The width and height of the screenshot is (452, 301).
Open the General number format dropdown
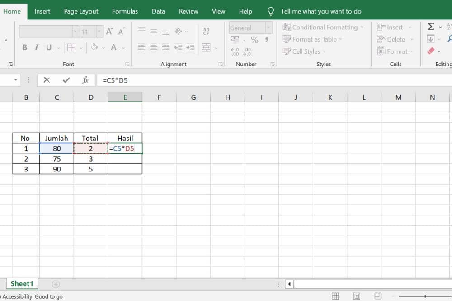(268, 28)
